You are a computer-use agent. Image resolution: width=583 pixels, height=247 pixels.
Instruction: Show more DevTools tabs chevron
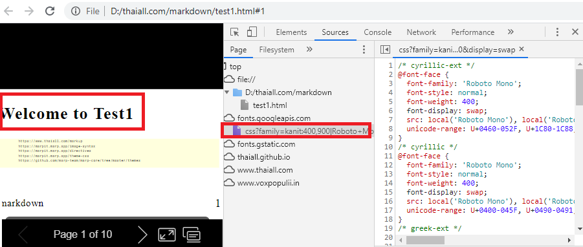tap(511, 32)
